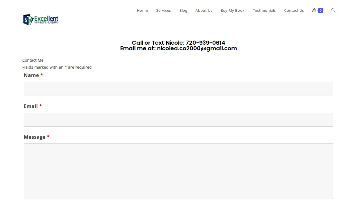Click the Message box resize handle
Image resolution: width=357 pixels, height=201 pixels.
pos(331,197)
